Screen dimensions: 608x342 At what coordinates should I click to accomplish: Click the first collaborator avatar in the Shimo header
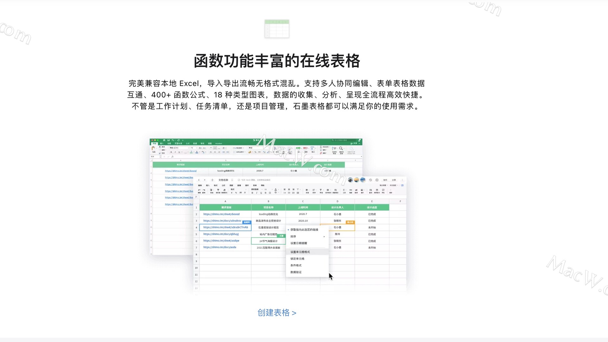pyautogui.click(x=350, y=180)
